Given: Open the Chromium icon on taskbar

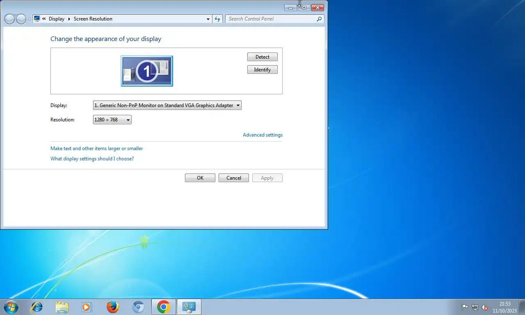Looking at the screenshot, I should (x=138, y=307).
